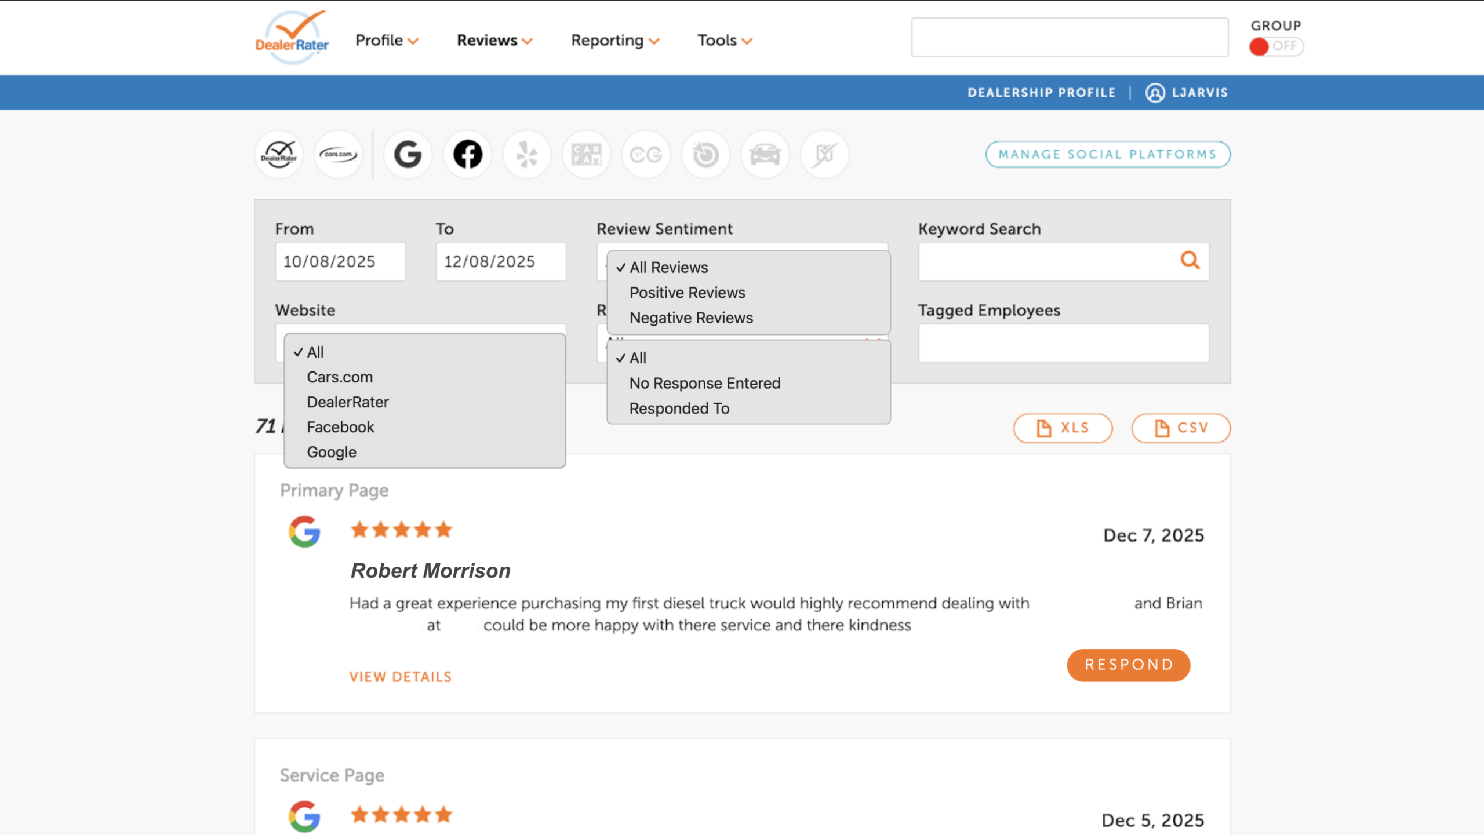Choose Responded To option
The width and height of the screenshot is (1484, 835).
click(x=748, y=409)
